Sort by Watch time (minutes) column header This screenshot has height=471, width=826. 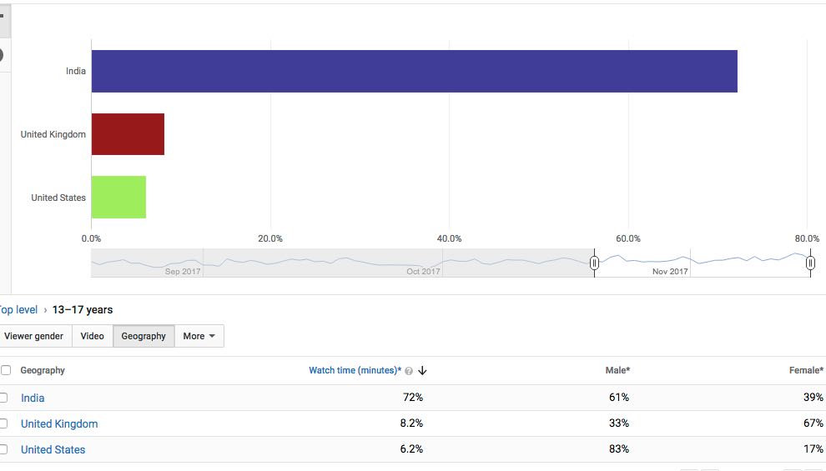tap(355, 370)
